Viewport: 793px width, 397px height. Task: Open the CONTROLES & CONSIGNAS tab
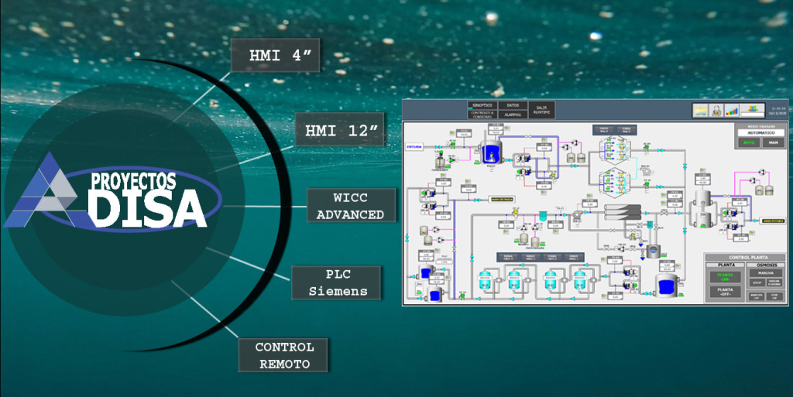(482, 115)
